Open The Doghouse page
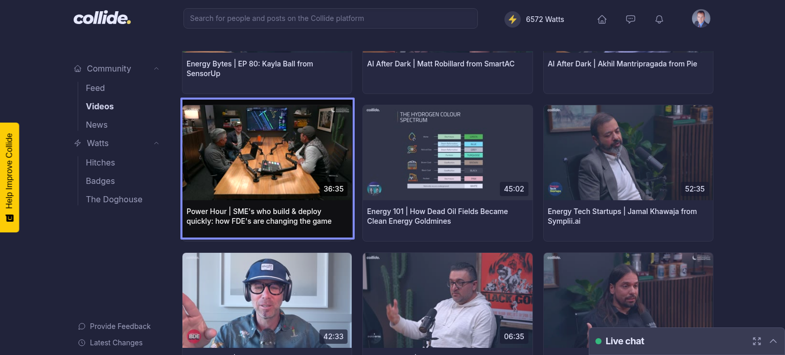 coord(114,199)
